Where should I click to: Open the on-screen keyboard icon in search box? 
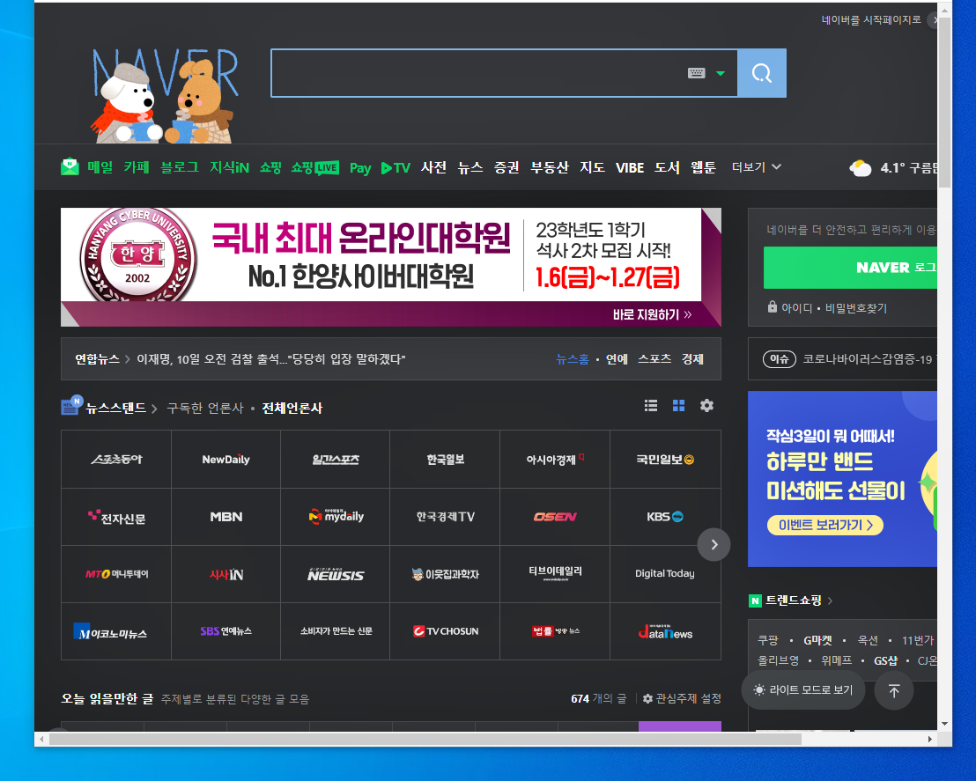tap(697, 73)
